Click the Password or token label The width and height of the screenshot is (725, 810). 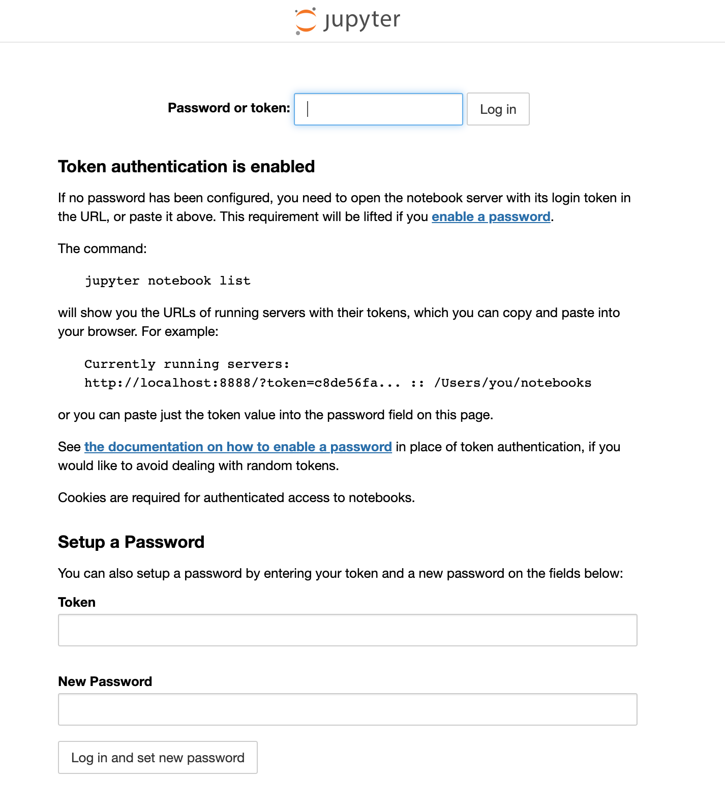click(x=228, y=108)
